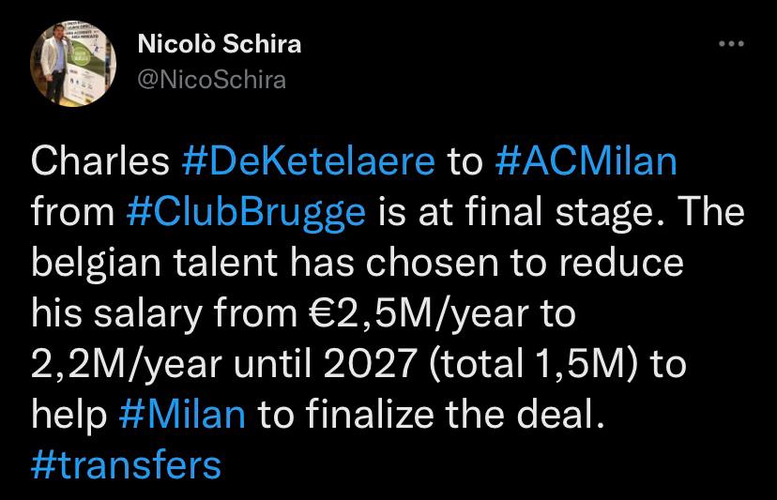Screen dimensions: 777x500
Task: Click the word "help" before #Milan
Action: coord(69,415)
